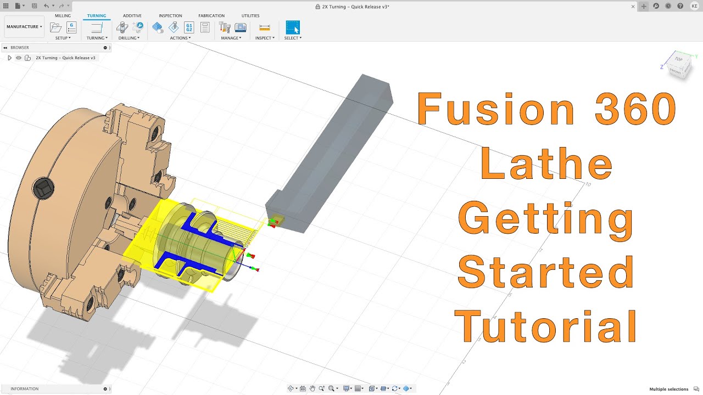Save the document with the Save icon

point(34,6)
